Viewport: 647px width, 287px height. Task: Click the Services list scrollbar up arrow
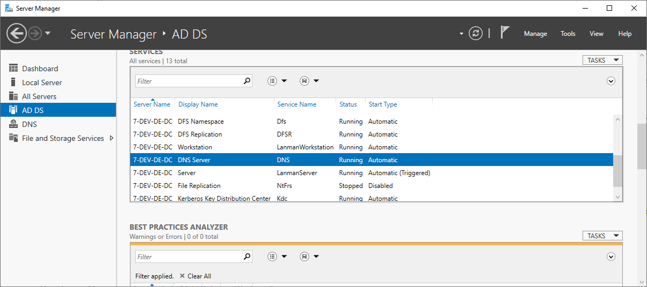[617, 119]
